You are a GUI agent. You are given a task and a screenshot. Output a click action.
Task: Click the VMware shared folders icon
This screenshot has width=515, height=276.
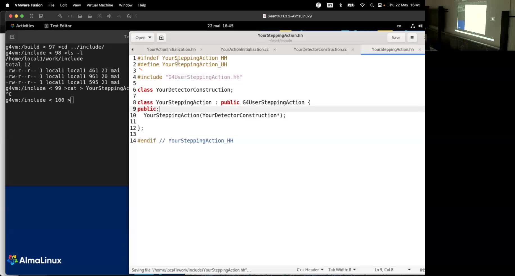coord(129,16)
